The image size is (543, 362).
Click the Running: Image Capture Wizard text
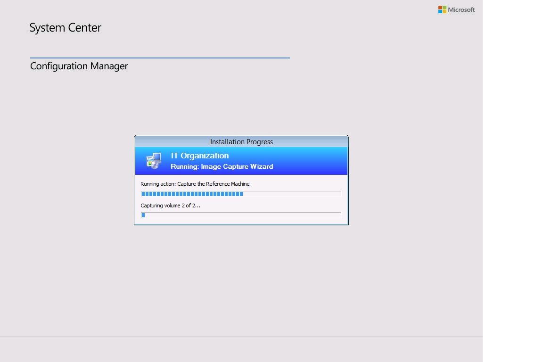pyautogui.click(x=222, y=166)
